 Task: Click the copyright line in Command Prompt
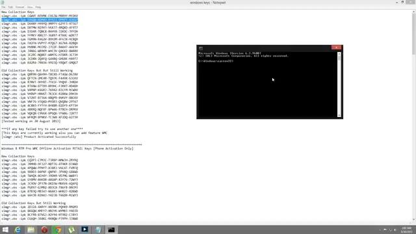pyautogui.click(x=243, y=56)
